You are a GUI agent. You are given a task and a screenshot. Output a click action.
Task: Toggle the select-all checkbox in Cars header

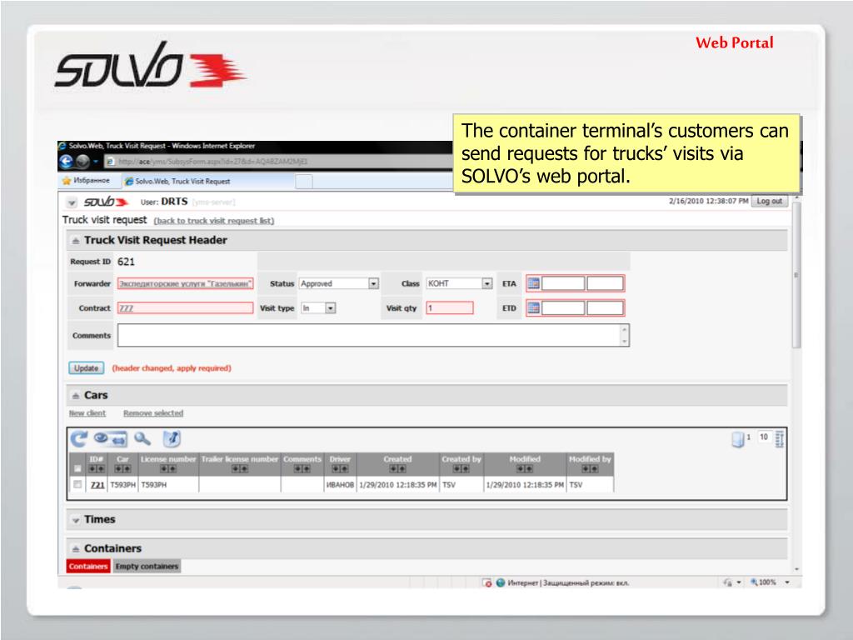(77, 468)
